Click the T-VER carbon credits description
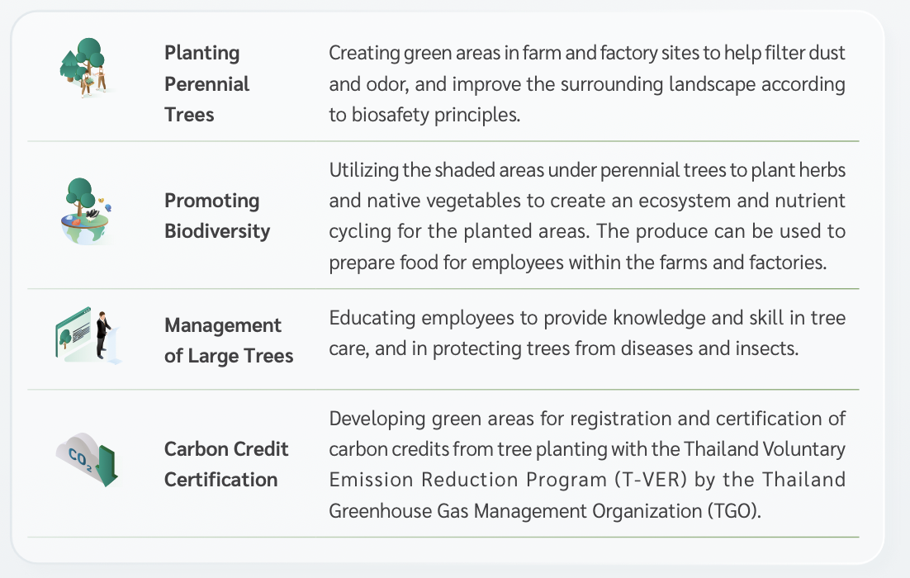Viewport: 910px width, 578px height. (587, 464)
